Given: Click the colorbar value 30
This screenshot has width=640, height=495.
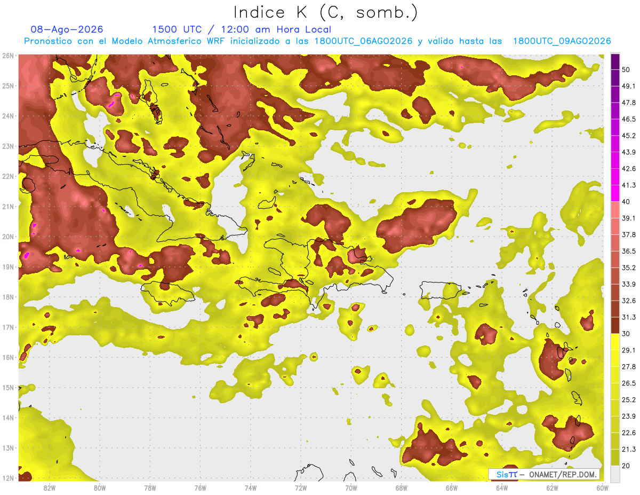Looking at the screenshot, I should 626,334.
